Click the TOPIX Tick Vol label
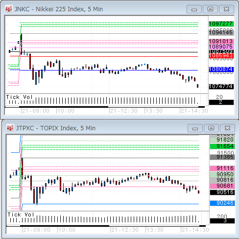239x239 pixels. pyautogui.click(x=21, y=215)
